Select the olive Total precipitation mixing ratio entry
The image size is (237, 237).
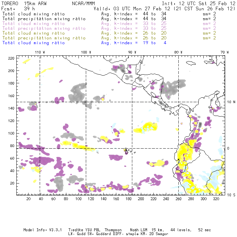click(x=44, y=38)
